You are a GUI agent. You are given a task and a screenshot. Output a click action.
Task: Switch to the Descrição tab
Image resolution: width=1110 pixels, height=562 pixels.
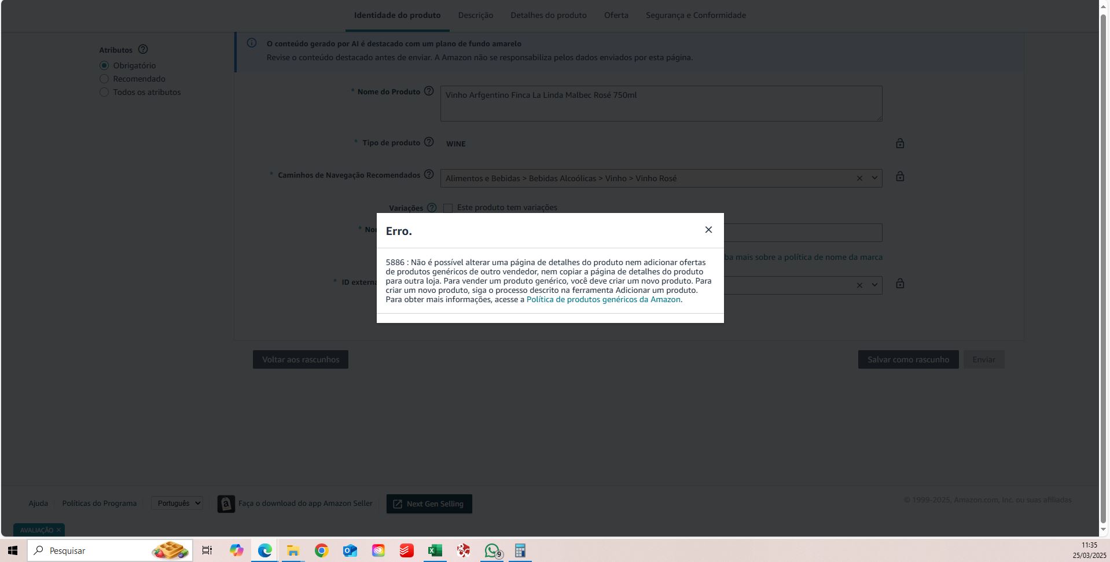pyautogui.click(x=476, y=15)
